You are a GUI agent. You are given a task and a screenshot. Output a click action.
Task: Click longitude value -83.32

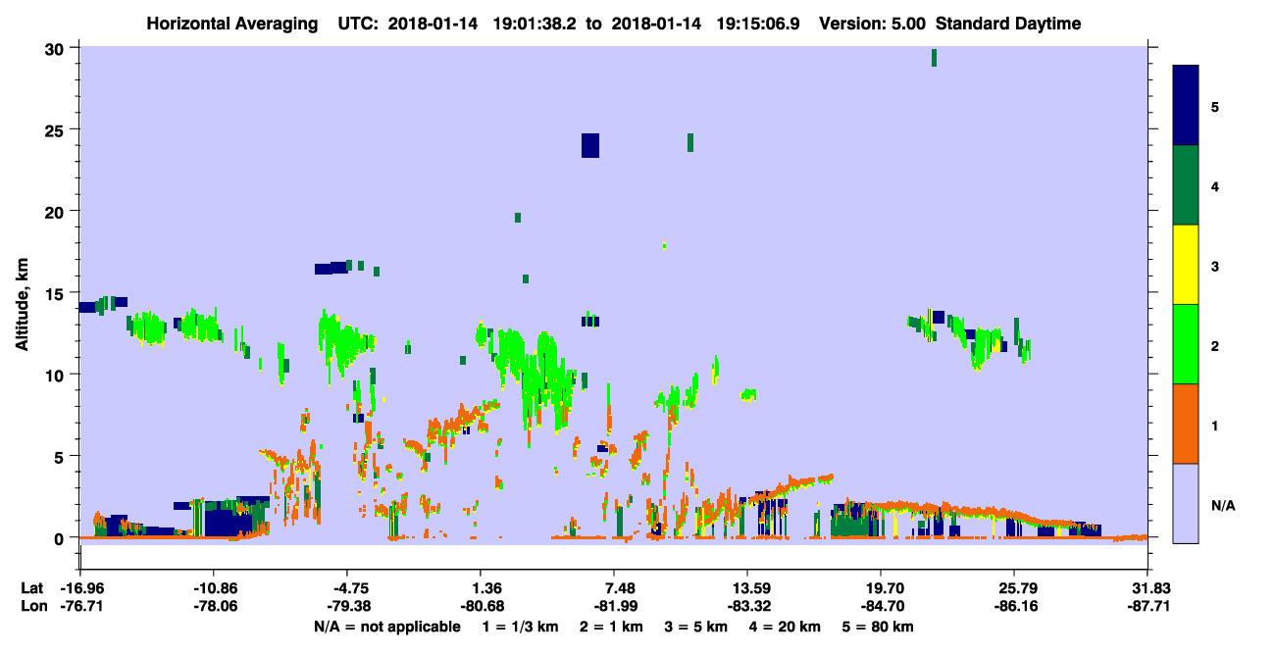click(x=746, y=607)
